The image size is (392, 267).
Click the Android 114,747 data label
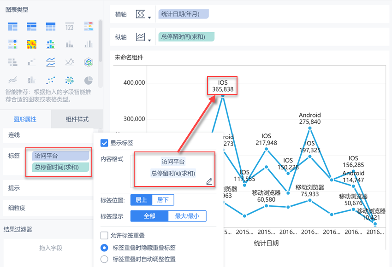point(353,176)
